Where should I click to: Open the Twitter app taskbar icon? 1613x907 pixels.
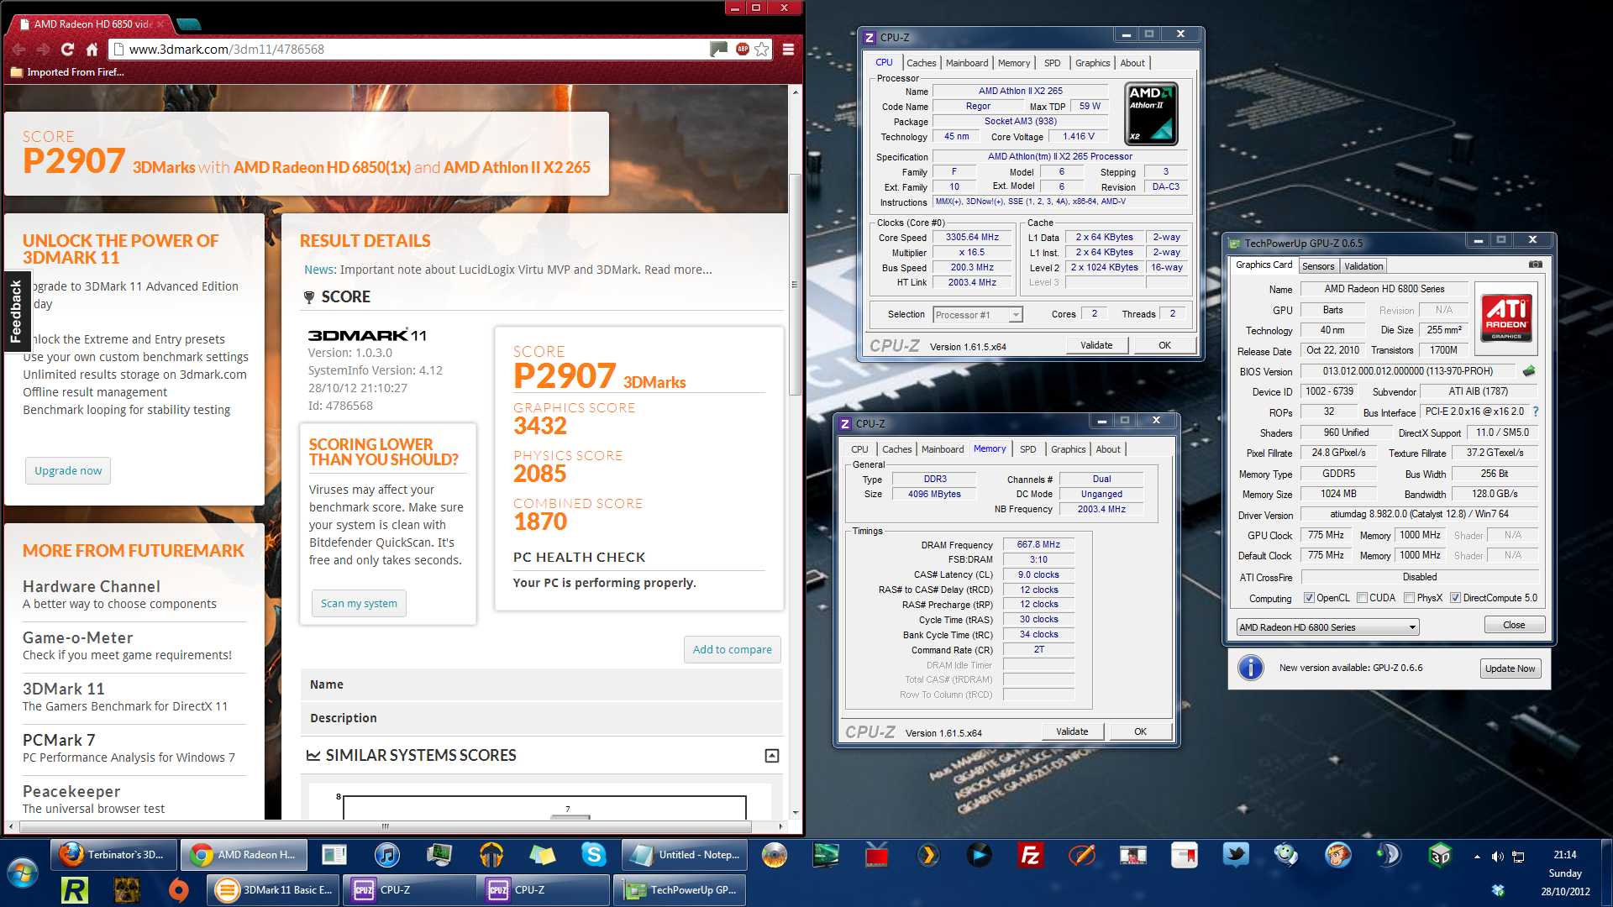click(x=1236, y=855)
